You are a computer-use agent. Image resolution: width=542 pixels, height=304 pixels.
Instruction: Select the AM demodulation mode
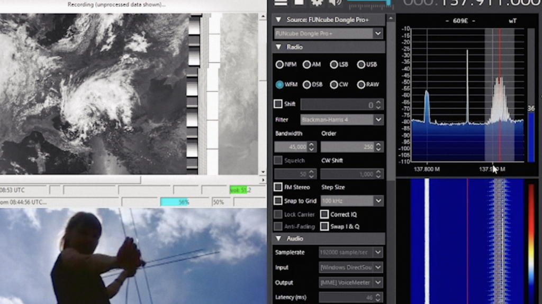click(x=306, y=65)
